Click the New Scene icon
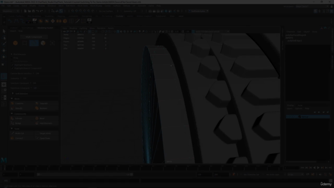This screenshot has height=188, width=334. [26, 11]
